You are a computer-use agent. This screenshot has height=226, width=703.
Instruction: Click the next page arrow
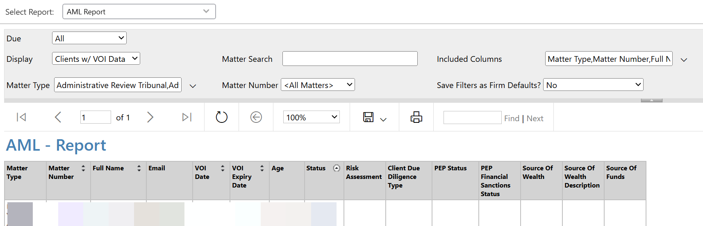pyautogui.click(x=150, y=118)
